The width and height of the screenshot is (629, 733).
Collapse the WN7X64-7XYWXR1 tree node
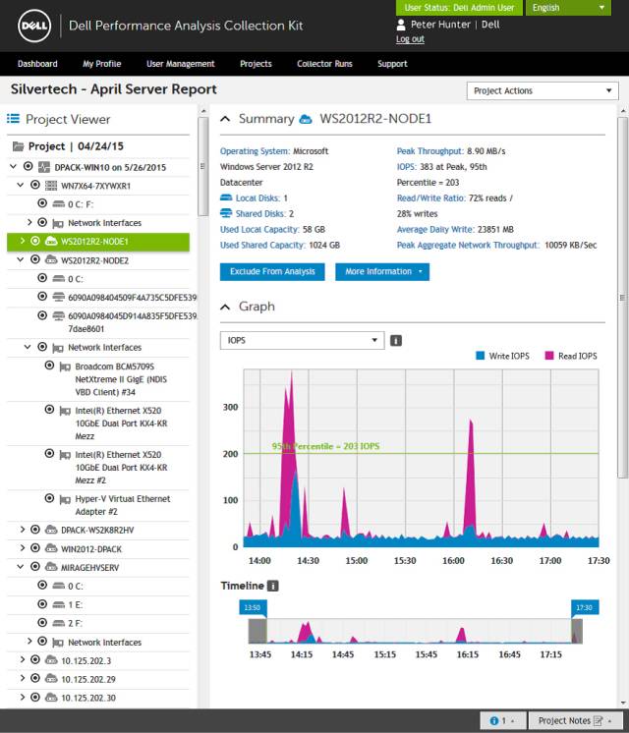[20, 185]
